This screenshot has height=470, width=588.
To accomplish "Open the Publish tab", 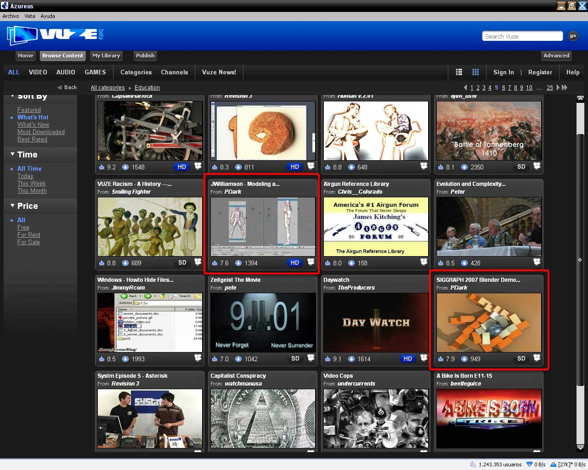I will [x=145, y=56].
